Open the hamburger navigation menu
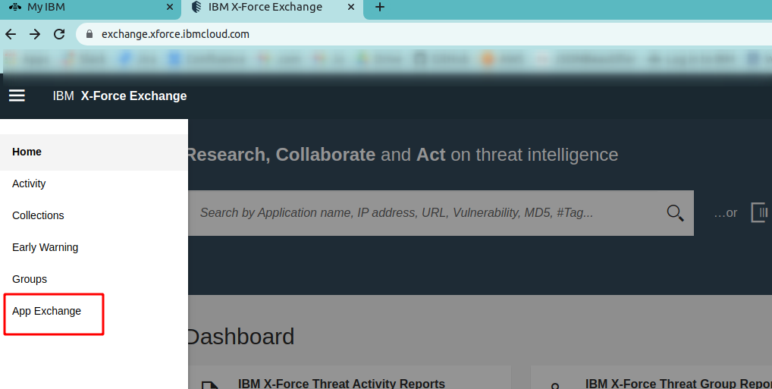772x389 pixels. pyautogui.click(x=17, y=96)
